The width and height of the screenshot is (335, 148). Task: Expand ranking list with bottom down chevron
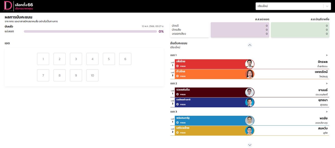coord(250,145)
